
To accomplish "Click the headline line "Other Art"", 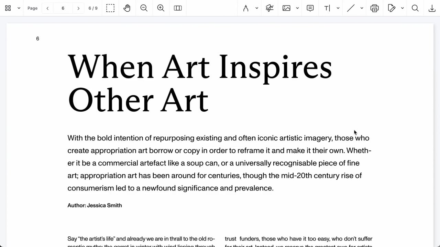I will pyautogui.click(x=138, y=100).
